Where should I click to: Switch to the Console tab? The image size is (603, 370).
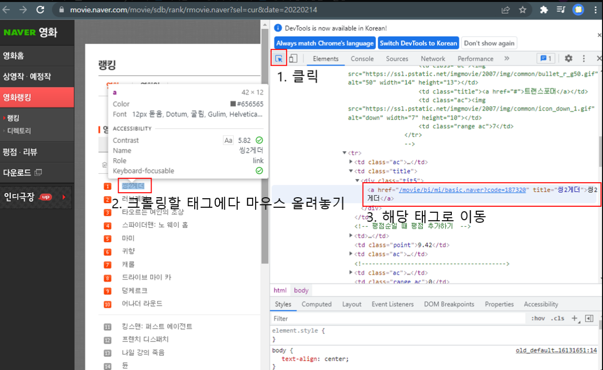[x=362, y=59]
